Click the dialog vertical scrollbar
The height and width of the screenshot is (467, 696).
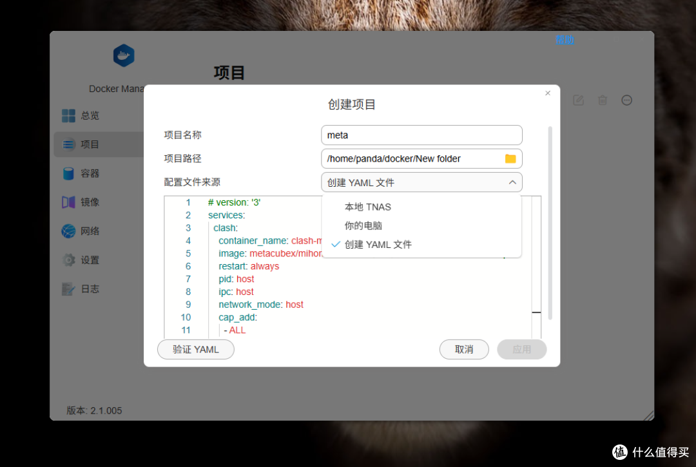point(550,223)
